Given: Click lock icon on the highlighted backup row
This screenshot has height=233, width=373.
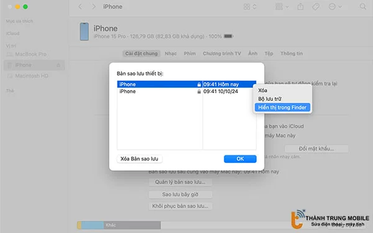Looking at the screenshot, I should coord(199,85).
